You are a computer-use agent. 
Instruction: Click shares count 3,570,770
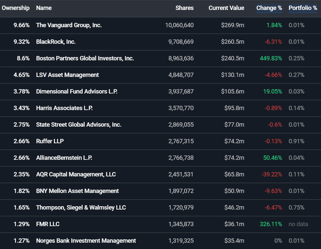point(181,108)
